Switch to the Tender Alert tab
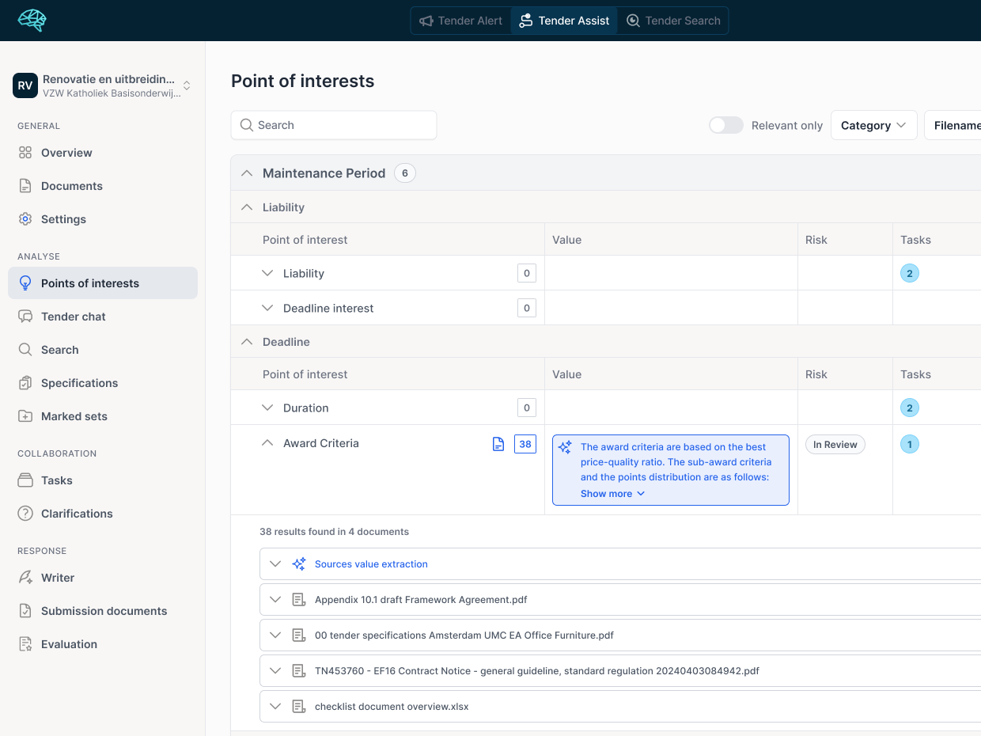Image resolution: width=981 pixels, height=736 pixels. tap(461, 21)
